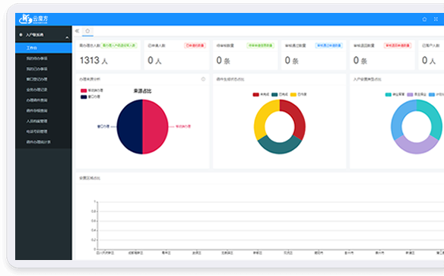Collapse sidebar using double-chevron icon
The height and width of the screenshot is (276, 444).
pyautogui.click(x=77, y=31)
